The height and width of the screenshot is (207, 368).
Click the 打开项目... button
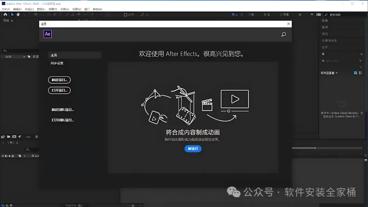(x=59, y=90)
